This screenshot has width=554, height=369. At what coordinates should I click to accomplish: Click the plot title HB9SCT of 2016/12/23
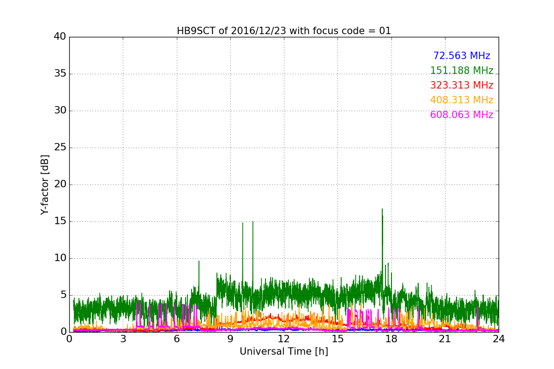(x=283, y=31)
